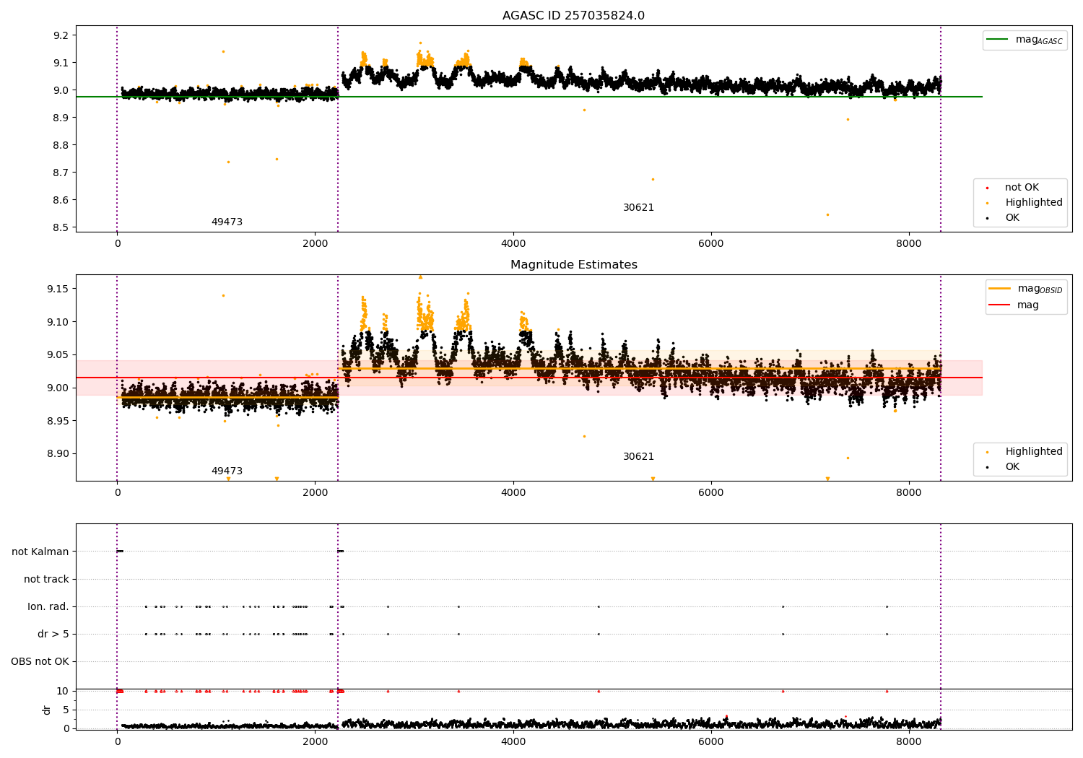
Task: Click the "8.90" y-axis tick label
Action: [x=58, y=454]
